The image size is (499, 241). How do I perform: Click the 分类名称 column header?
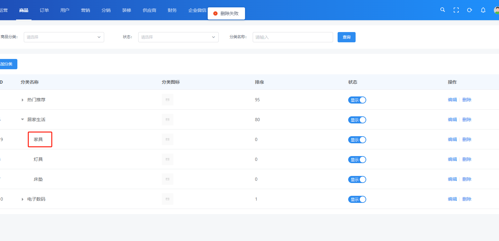pyautogui.click(x=30, y=82)
